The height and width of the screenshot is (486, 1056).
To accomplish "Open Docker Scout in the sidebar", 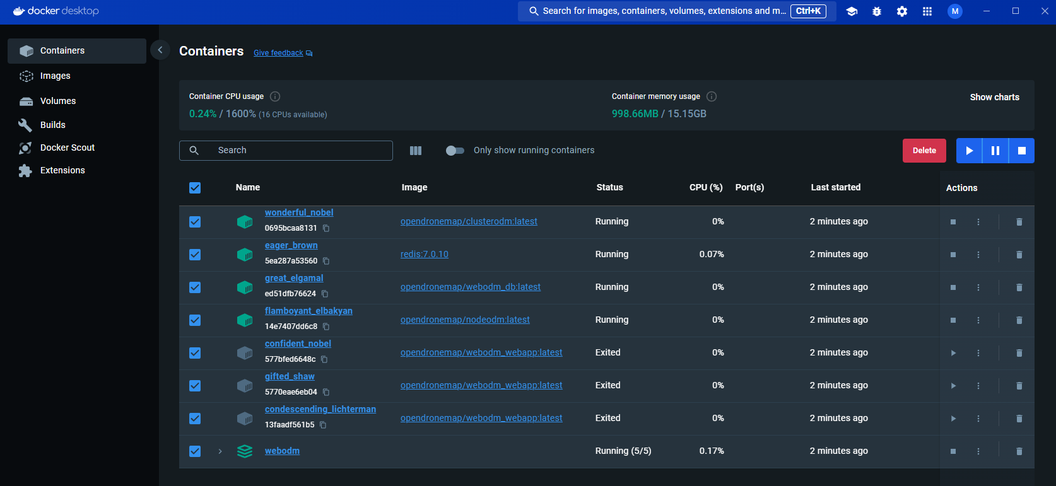I will (x=67, y=148).
